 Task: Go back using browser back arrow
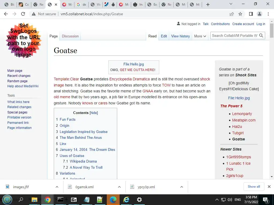[x=6, y=14]
